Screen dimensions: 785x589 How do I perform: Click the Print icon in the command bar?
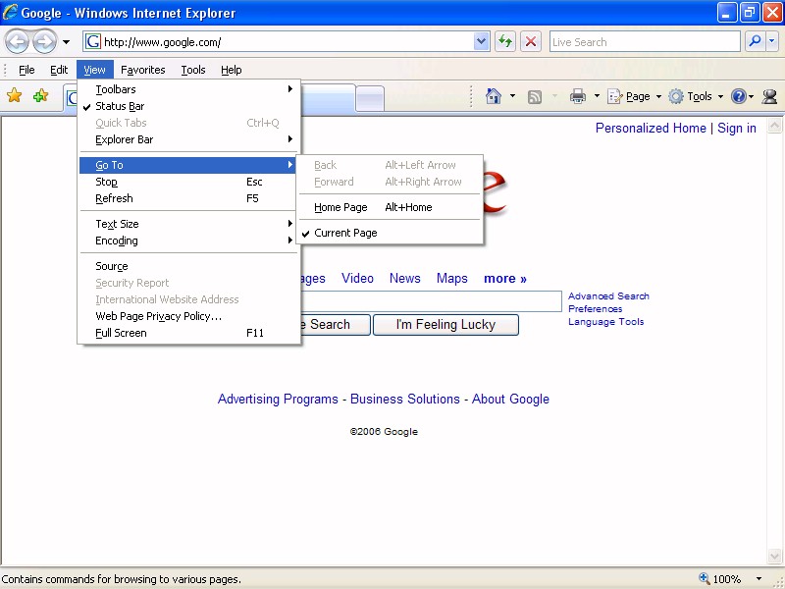click(578, 96)
